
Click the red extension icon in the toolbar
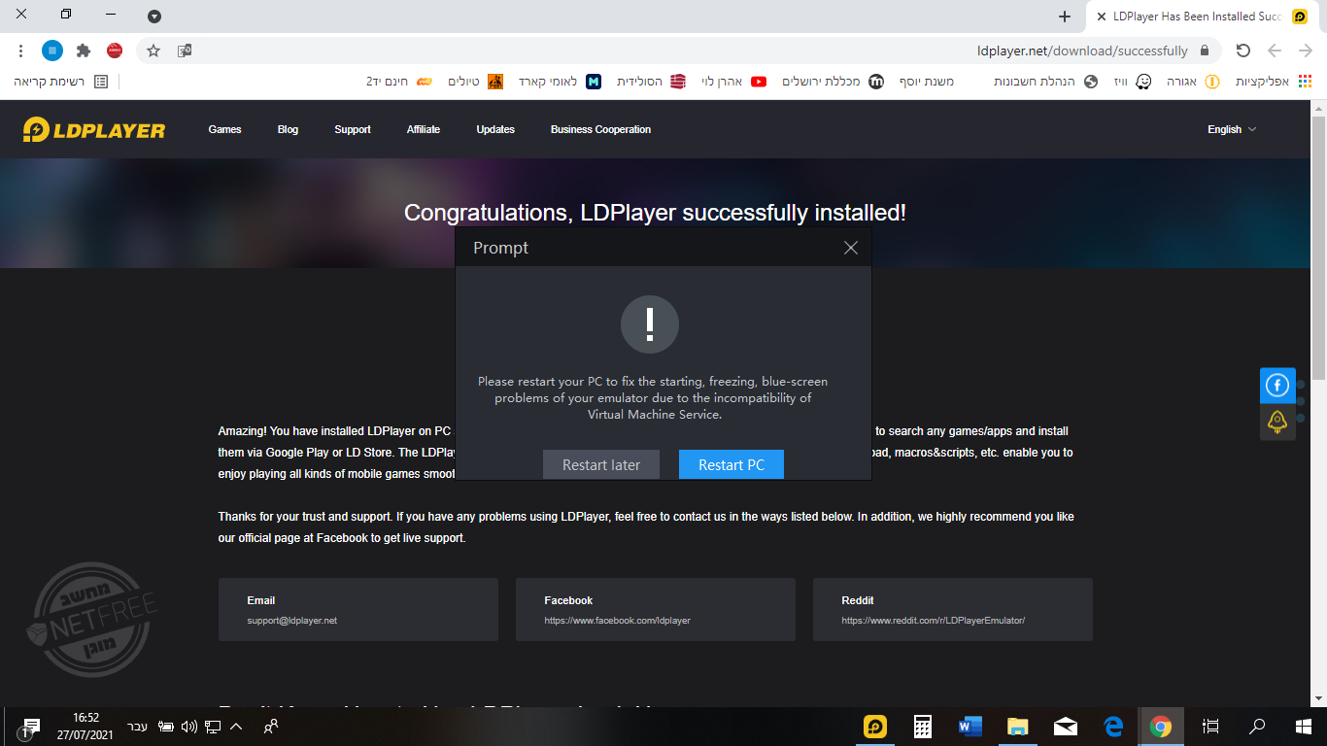pos(115,51)
